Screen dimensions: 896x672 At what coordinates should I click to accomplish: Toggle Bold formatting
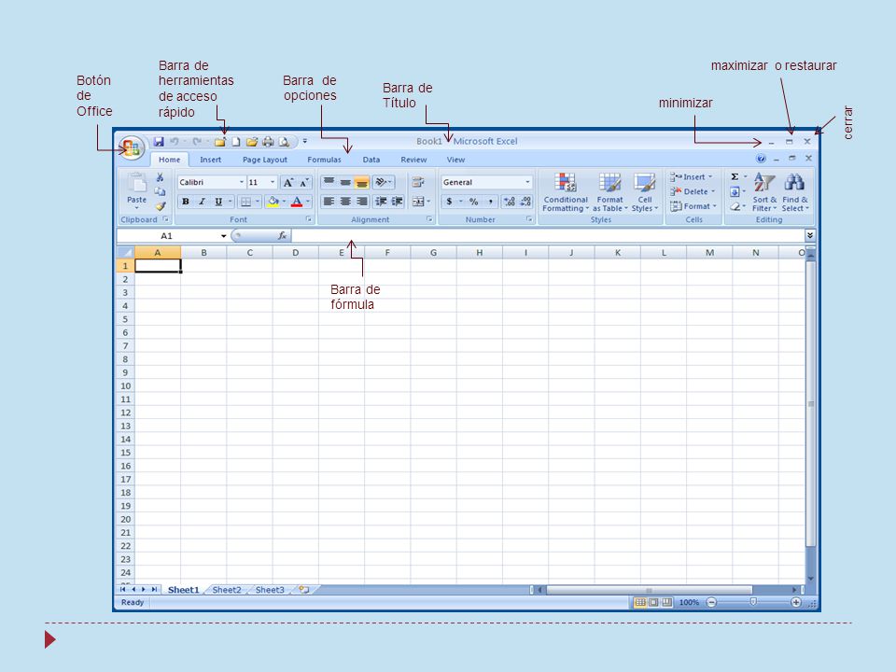click(x=186, y=202)
